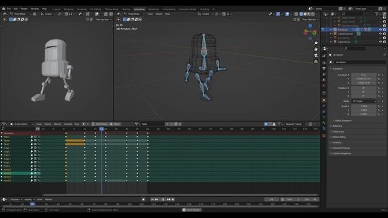Pause animation playback

(162, 199)
